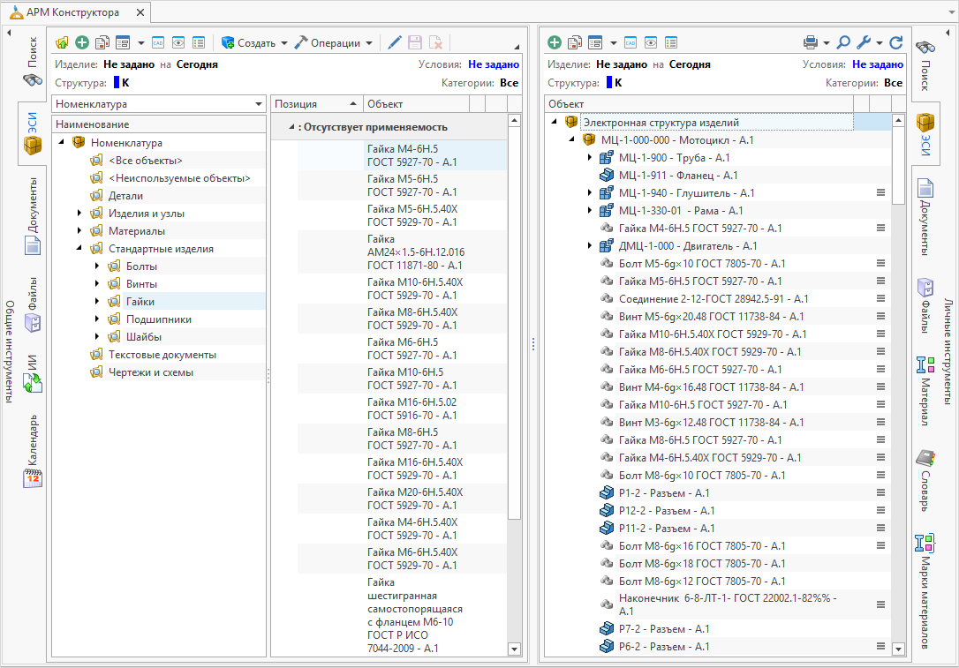
Task: Select Гайка М5-6Н.5 ГОСТ 5927-70 in middle list
Action: 412,185
